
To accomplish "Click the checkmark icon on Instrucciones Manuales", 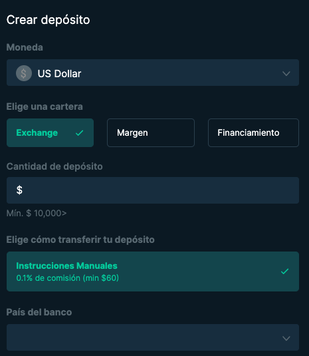I will pyautogui.click(x=284, y=271).
